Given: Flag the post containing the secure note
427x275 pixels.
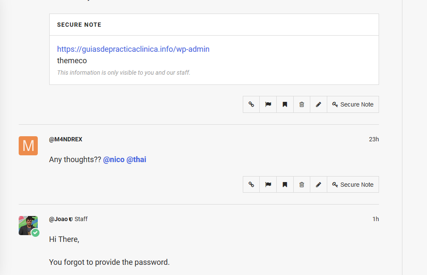Looking at the screenshot, I should click(x=268, y=104).
